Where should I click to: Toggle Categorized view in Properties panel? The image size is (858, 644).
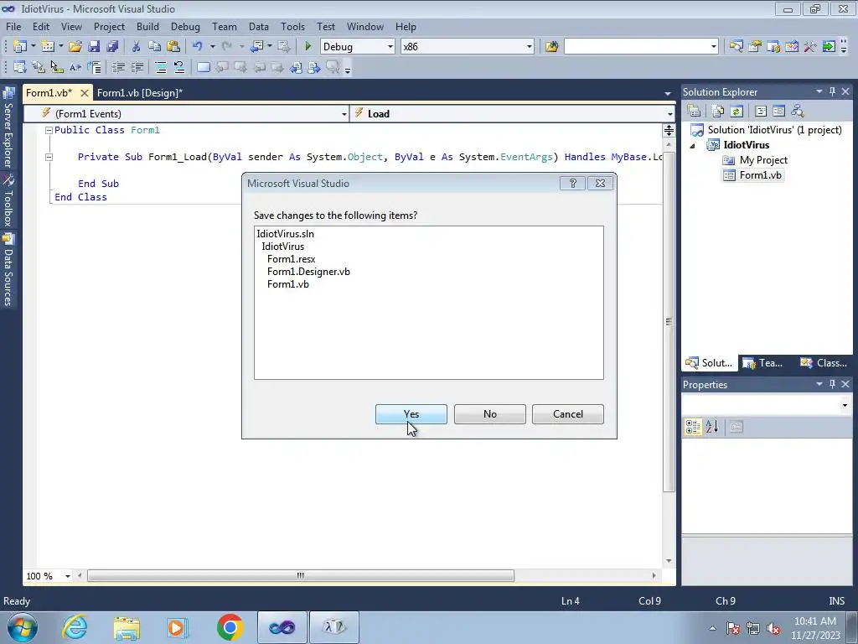[x=693, y=427]
